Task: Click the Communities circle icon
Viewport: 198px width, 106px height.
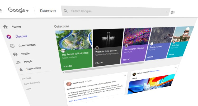Action: click(12, 46)
